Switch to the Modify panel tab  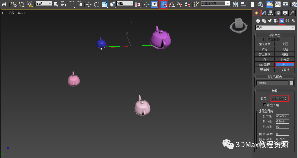click(x=264, y=13)
